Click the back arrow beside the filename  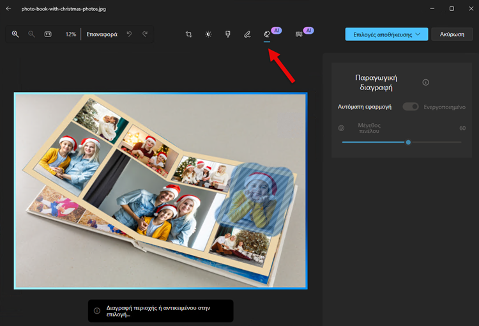coord(8,9)
